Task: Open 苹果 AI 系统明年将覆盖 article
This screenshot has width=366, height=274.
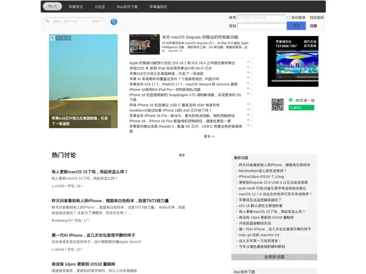Action: (174, 79)
